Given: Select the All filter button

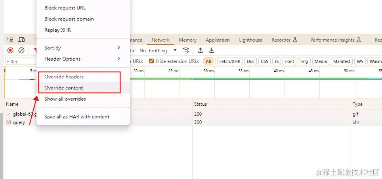Looking at the screenshot, I should [x=208, y=61].
